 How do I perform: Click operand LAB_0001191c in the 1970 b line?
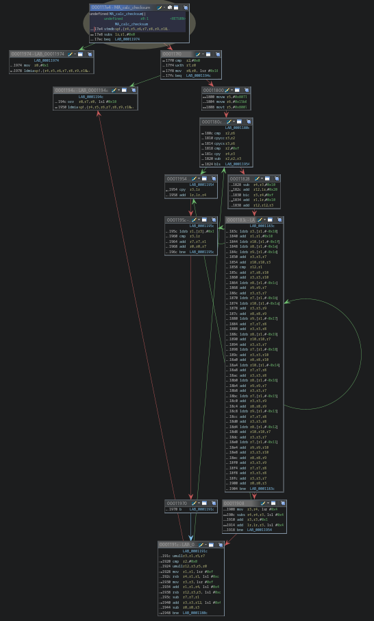pos(201,509)
